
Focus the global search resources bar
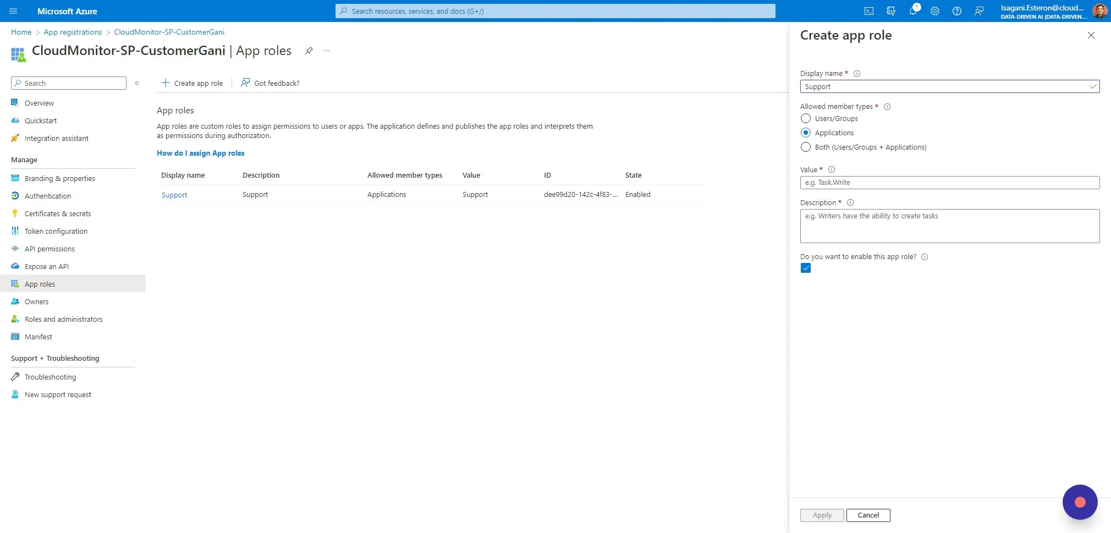click(x=555, y=11)
